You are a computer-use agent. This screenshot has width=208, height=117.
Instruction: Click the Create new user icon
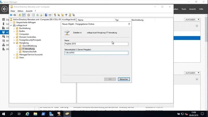click(55, 15)
